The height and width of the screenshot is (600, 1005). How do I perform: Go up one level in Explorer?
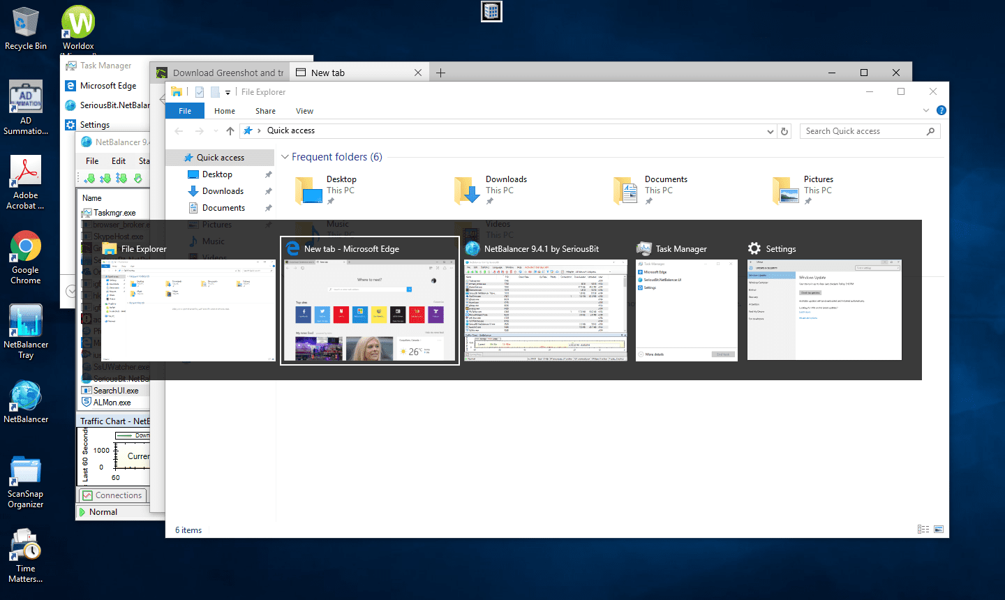pos(230,131)
